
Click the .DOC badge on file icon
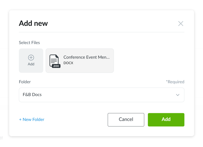(56, 66)
